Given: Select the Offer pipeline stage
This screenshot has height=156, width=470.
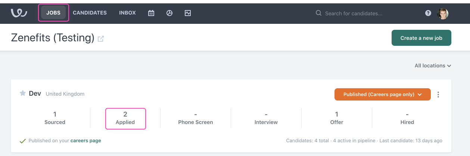Looking at the screenshot, I should tap(336, 118).
